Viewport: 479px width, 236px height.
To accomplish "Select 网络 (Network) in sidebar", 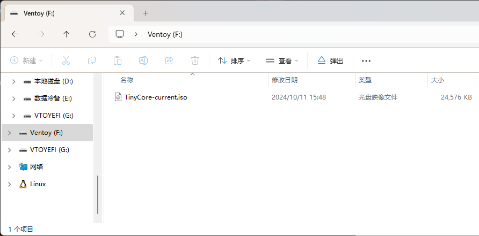I will pos(36,167).
